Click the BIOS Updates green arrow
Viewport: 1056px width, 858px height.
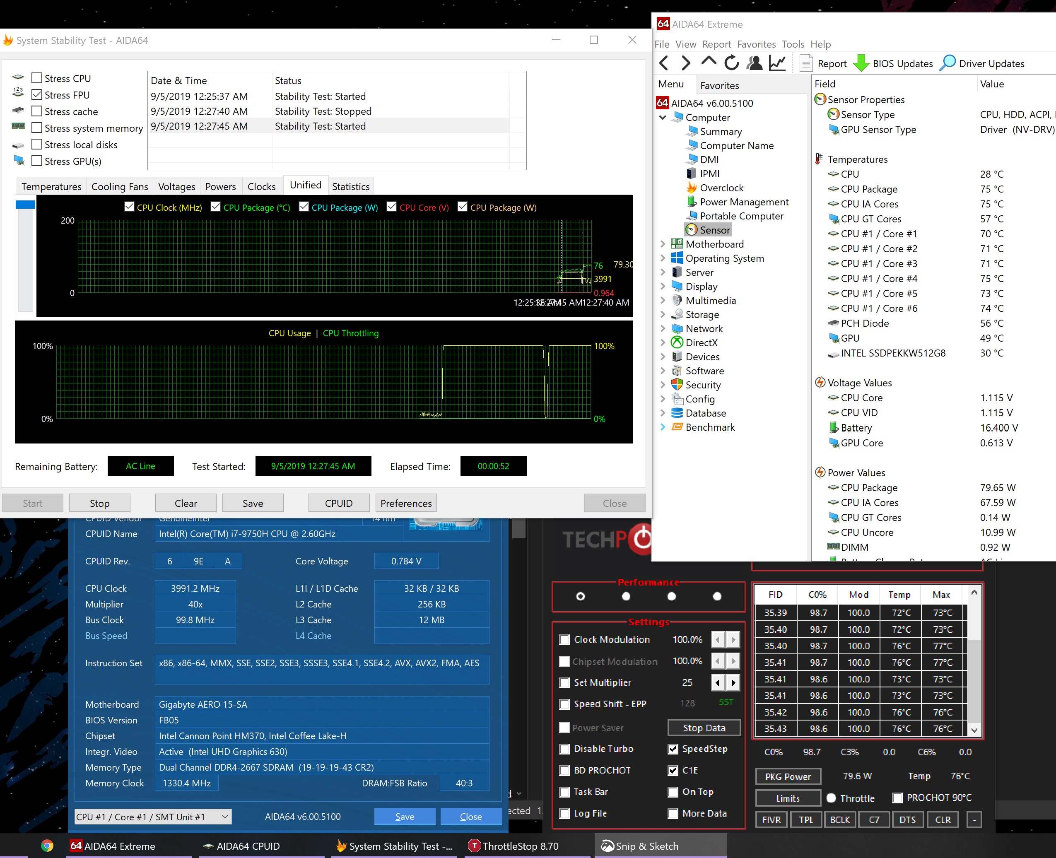[x=861, y=63]
